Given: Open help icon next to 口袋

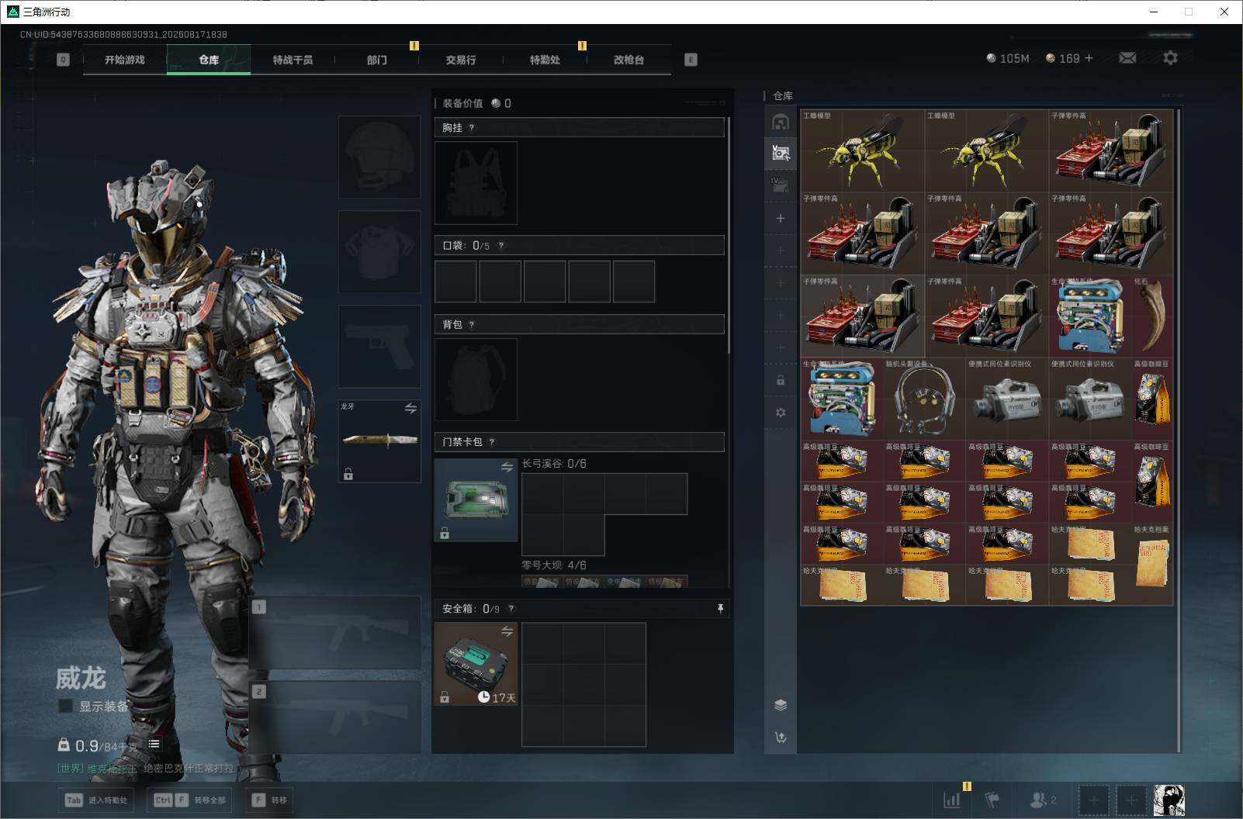Looking at the screenshot, I should [501, 246].
